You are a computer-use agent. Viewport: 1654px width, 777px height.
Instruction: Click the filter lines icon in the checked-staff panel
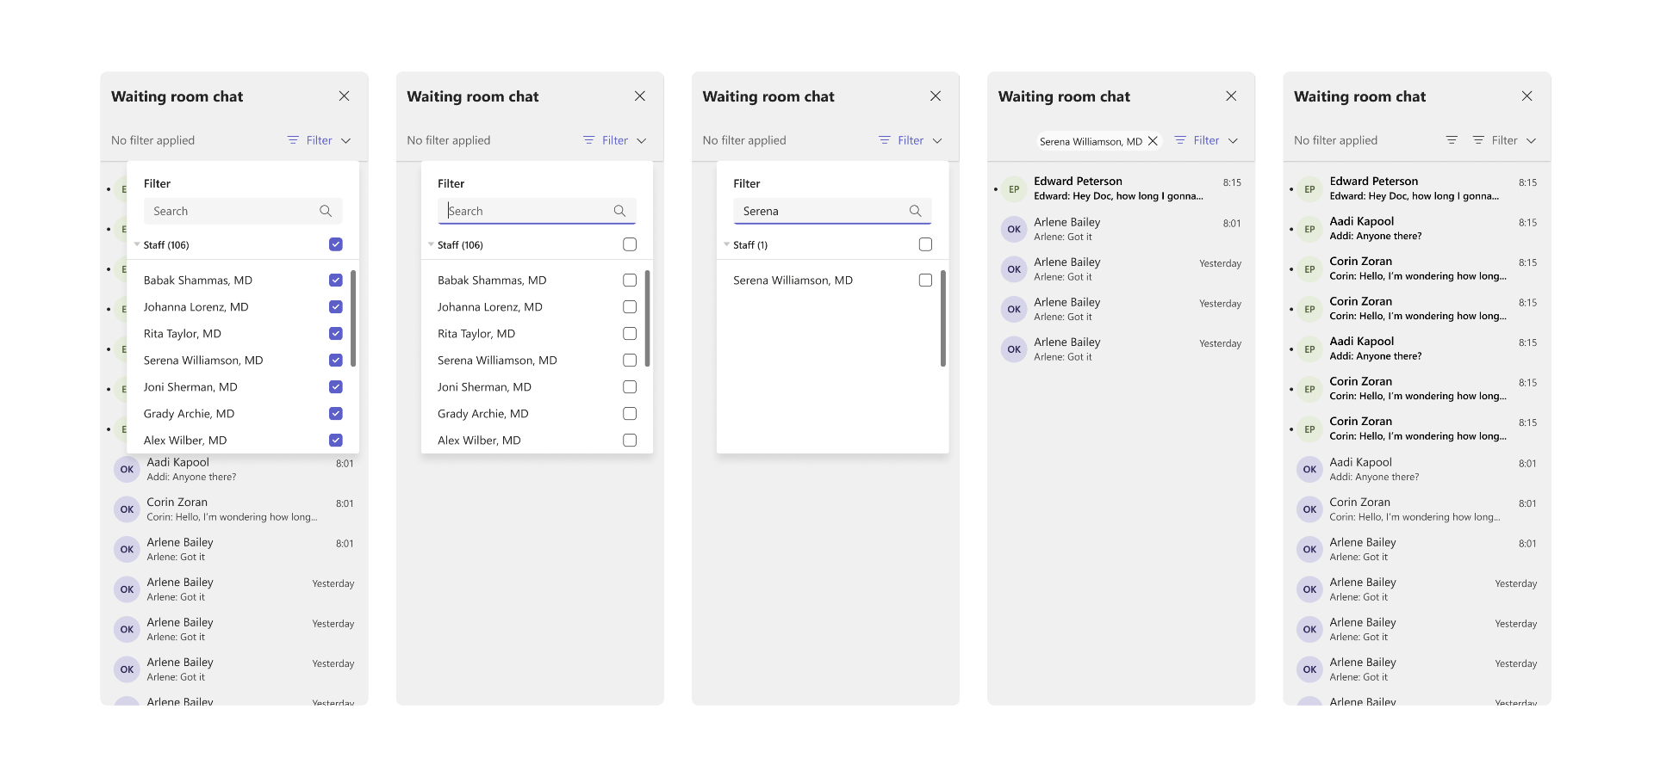pos(293,140)
